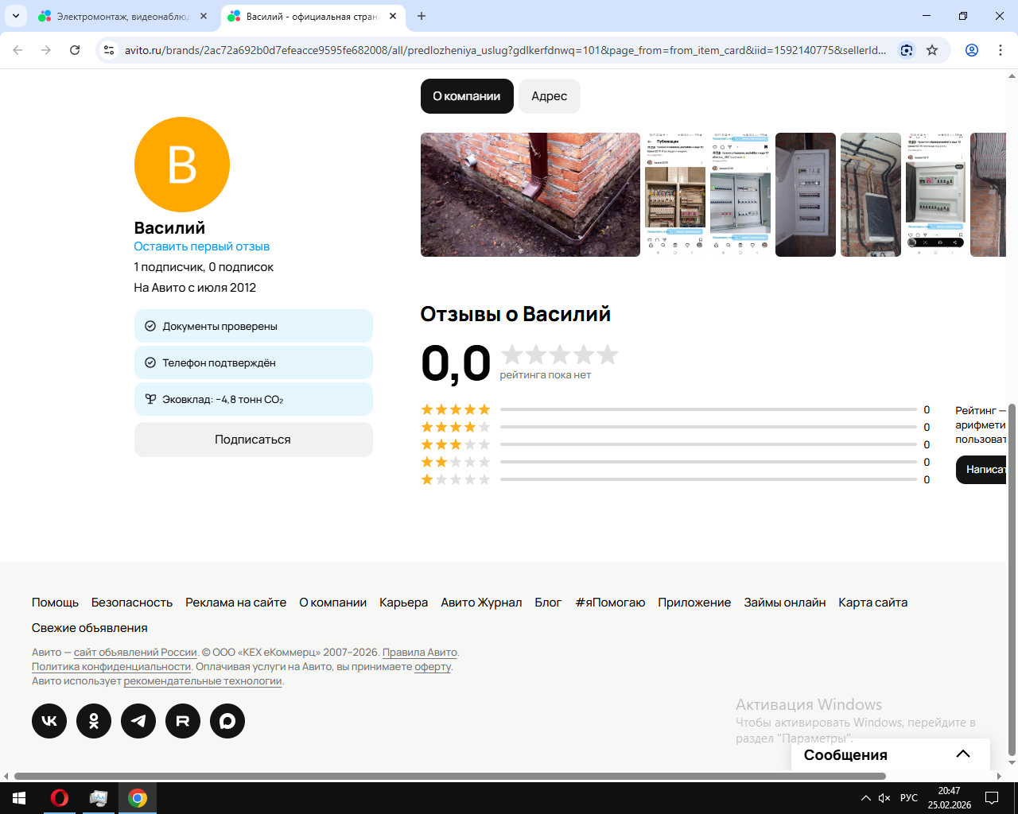Bookmark this page with star icon
1018x814 pixels.
pos(932,50)
